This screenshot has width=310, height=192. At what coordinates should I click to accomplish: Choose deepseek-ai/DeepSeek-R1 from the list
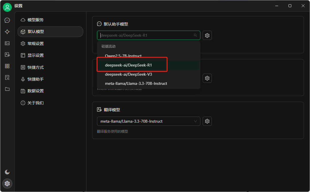(148, 65)
